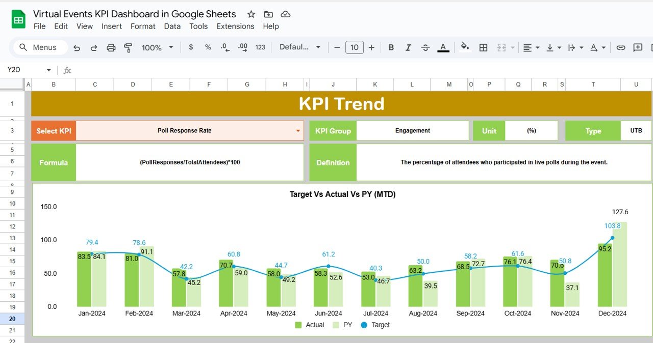Increase font size with plus button
Viewport: 653px width, 343px height.
coord(371,47)
